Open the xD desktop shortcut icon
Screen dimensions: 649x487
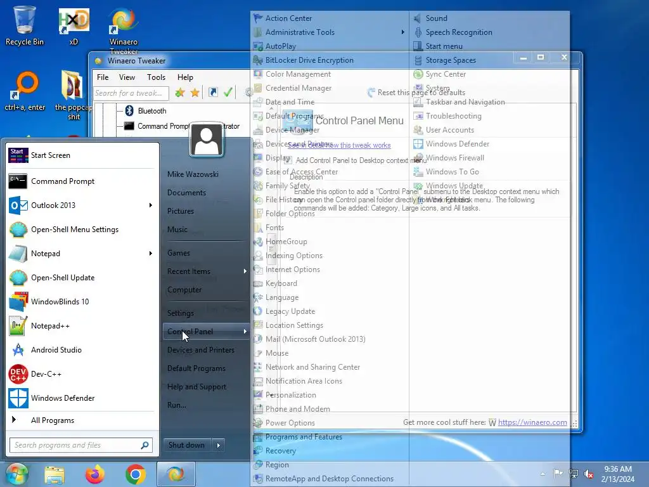pos(74,25)
